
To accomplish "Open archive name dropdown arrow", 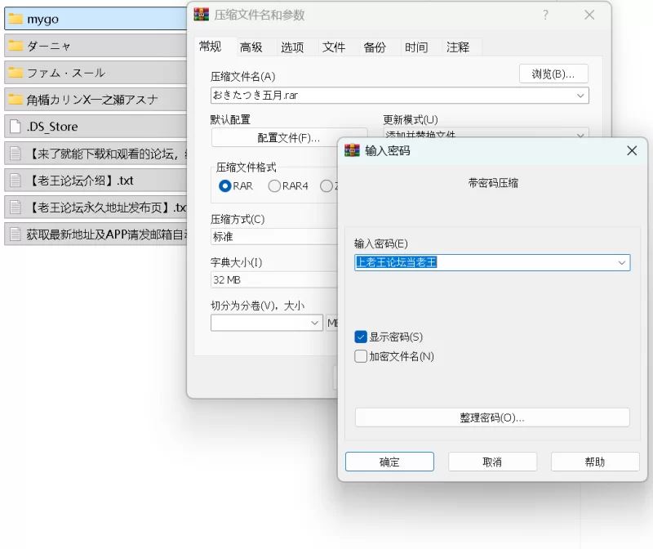I will point(580,96).
